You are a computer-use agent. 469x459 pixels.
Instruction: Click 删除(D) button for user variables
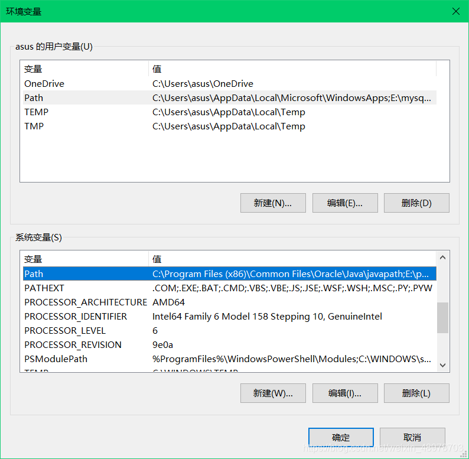(416, 203)
